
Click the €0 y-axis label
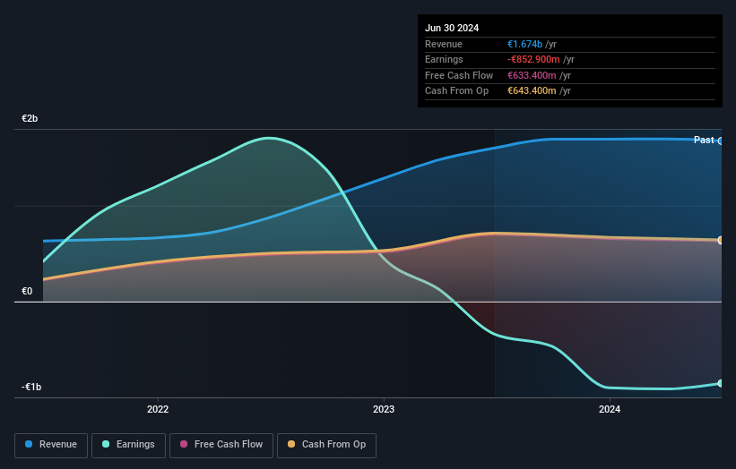click(x=27, y=292)
